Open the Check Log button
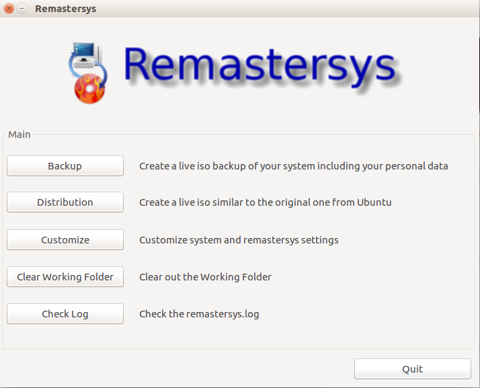 point(65,314)
